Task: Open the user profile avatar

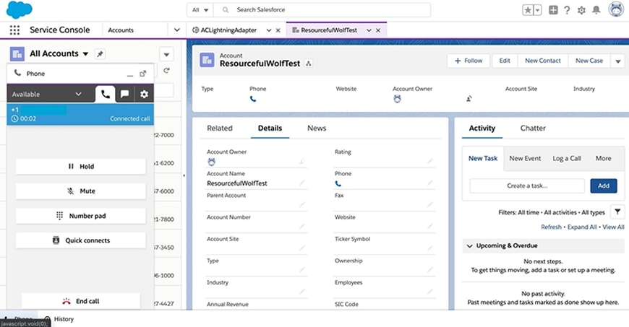Action: pyautogui.click(x=616, y=9)
